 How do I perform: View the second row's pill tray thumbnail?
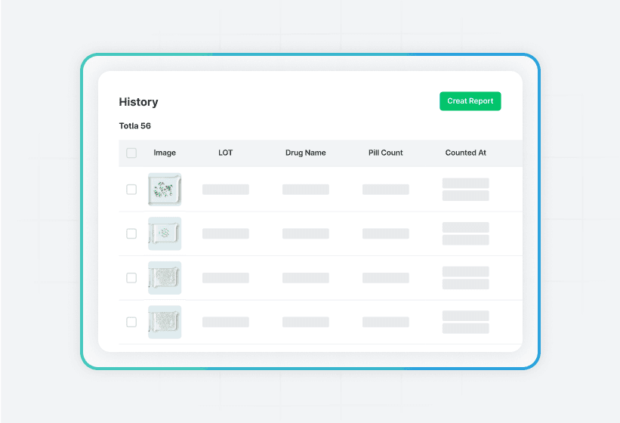pos(165,233)
